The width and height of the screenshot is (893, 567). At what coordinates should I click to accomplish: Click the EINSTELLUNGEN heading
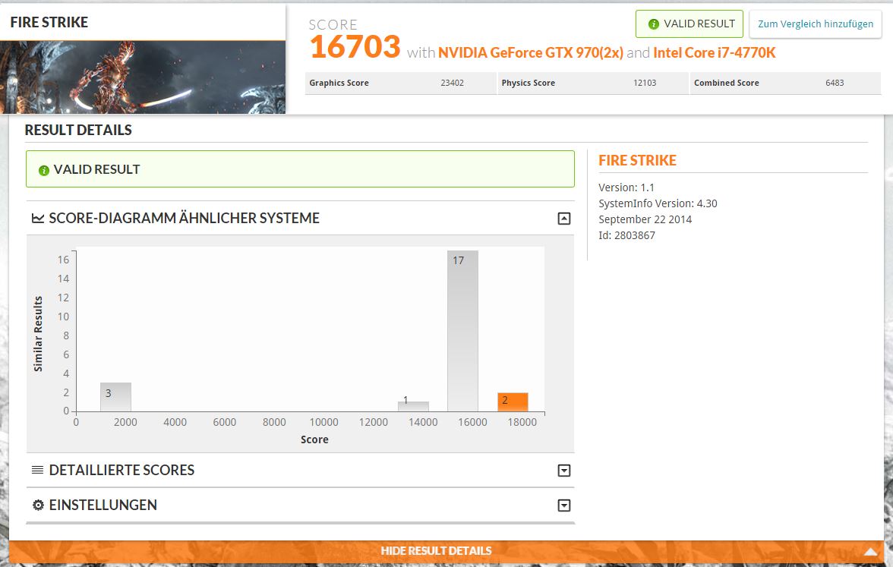103,505
